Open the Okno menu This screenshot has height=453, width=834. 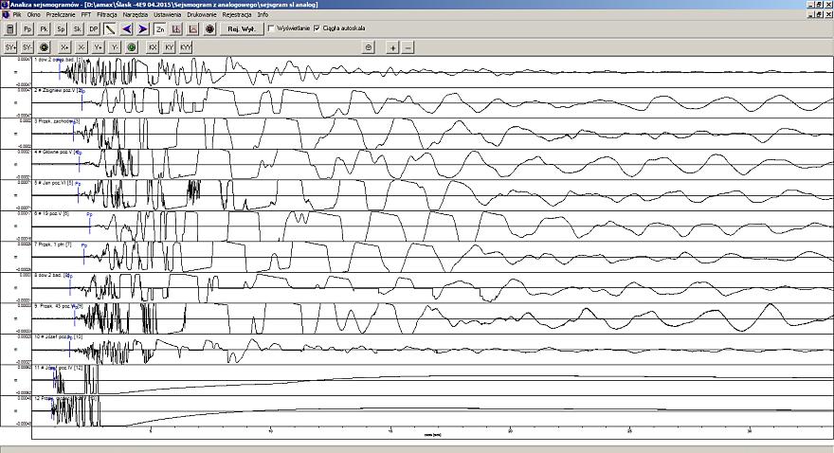[33, 15]
